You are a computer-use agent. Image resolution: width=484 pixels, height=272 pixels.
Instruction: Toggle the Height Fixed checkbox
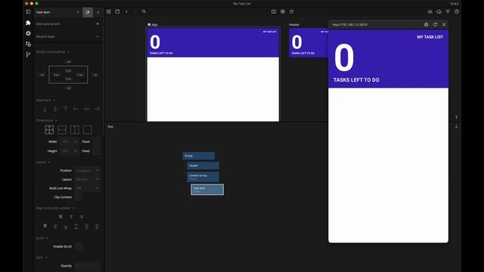tap(96, 151)
